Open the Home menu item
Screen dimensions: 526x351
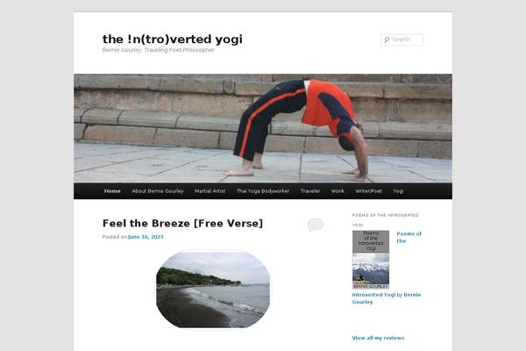[112, 191]
